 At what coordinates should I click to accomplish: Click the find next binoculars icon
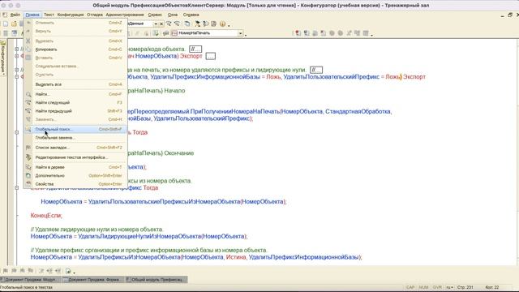169,24
